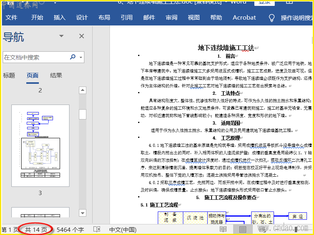Click the proofing errors book icon
Image resolution: width=314 pixels, height=235 pixels.
(97, 230)
